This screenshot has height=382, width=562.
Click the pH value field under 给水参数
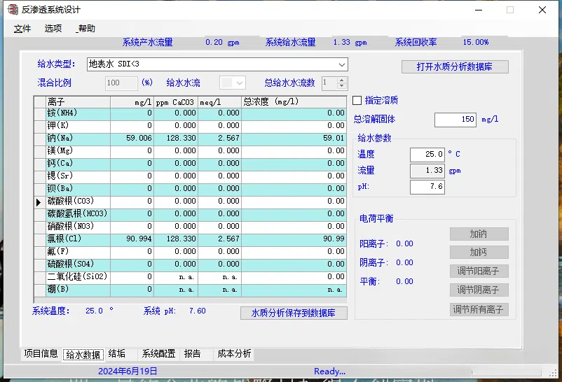pyautogui.click(x=427, y=187)
